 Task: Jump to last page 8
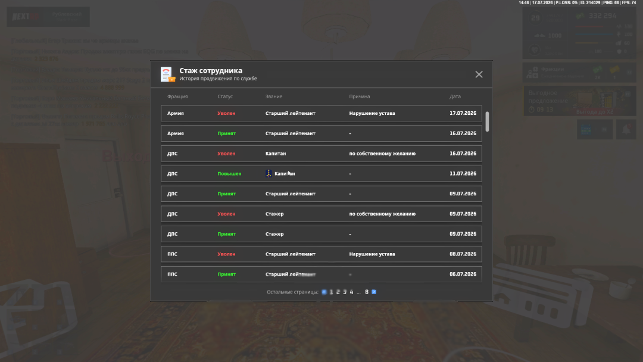[x=367, y=292]
